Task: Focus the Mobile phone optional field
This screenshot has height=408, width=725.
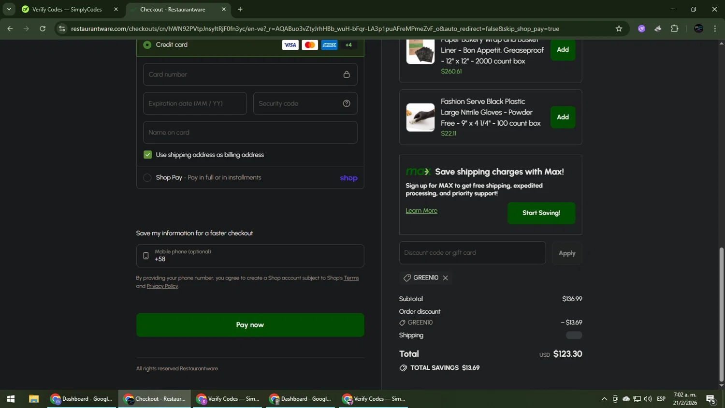Action: pyautogui.click(x=250, y=256)
